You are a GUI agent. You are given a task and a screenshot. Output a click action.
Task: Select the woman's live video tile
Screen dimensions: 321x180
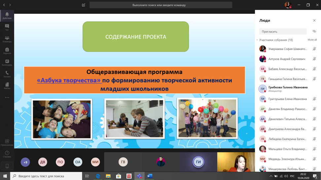236,162
